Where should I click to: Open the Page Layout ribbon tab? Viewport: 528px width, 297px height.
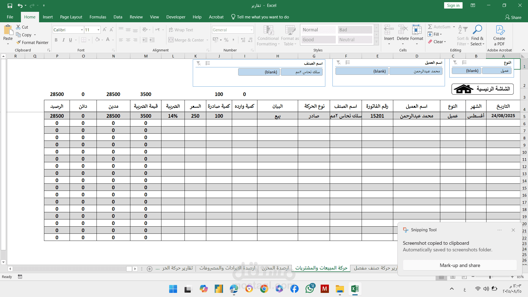[x=71, y=17]
